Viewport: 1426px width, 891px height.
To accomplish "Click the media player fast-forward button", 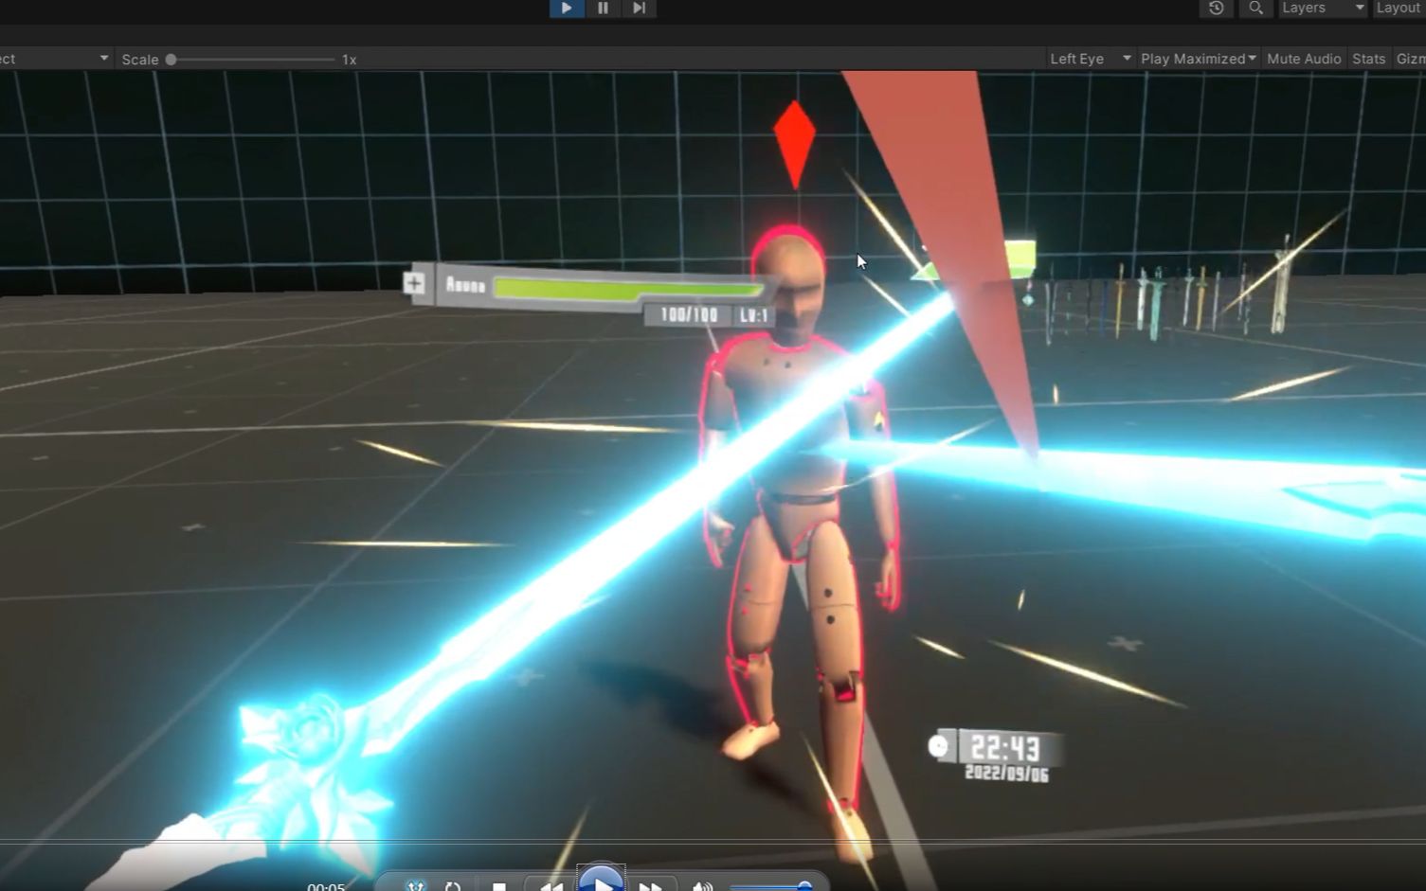I will (x=651, y=885).
